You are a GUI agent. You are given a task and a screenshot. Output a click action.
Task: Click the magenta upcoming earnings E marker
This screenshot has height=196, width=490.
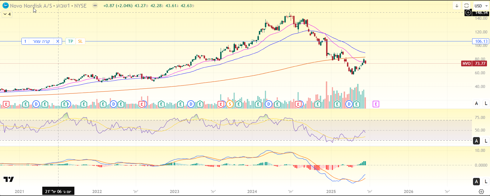click(376, 104)
